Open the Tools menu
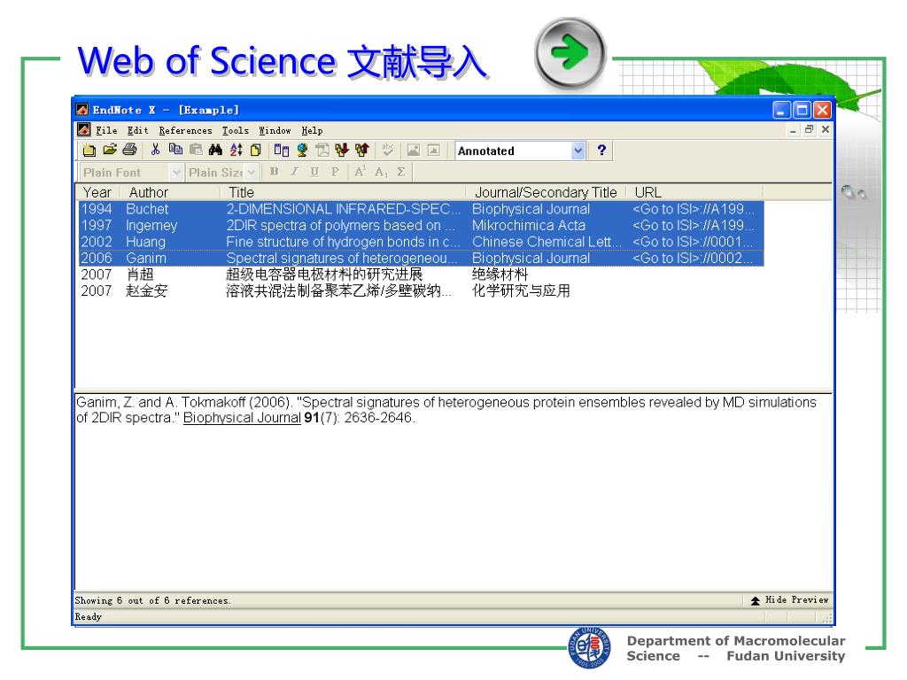 point(236,131)
